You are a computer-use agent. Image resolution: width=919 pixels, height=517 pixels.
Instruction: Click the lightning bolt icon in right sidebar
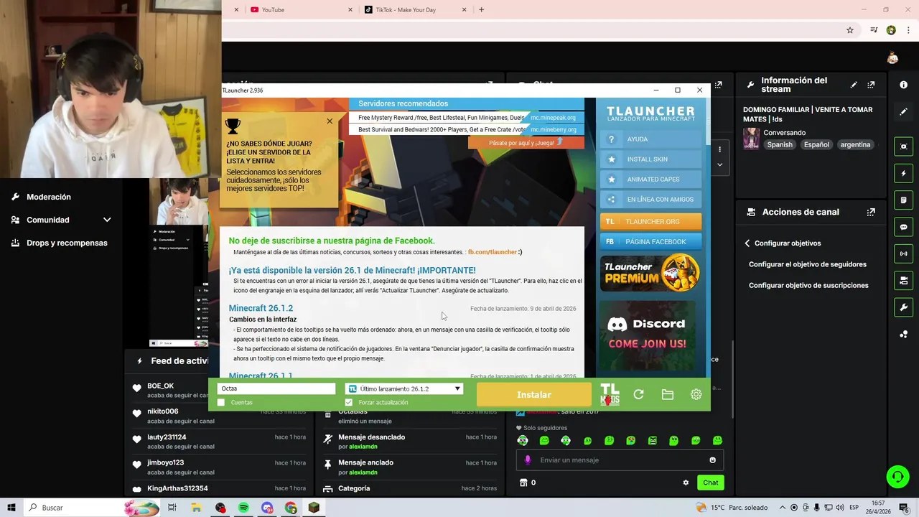tap(903, 173)
